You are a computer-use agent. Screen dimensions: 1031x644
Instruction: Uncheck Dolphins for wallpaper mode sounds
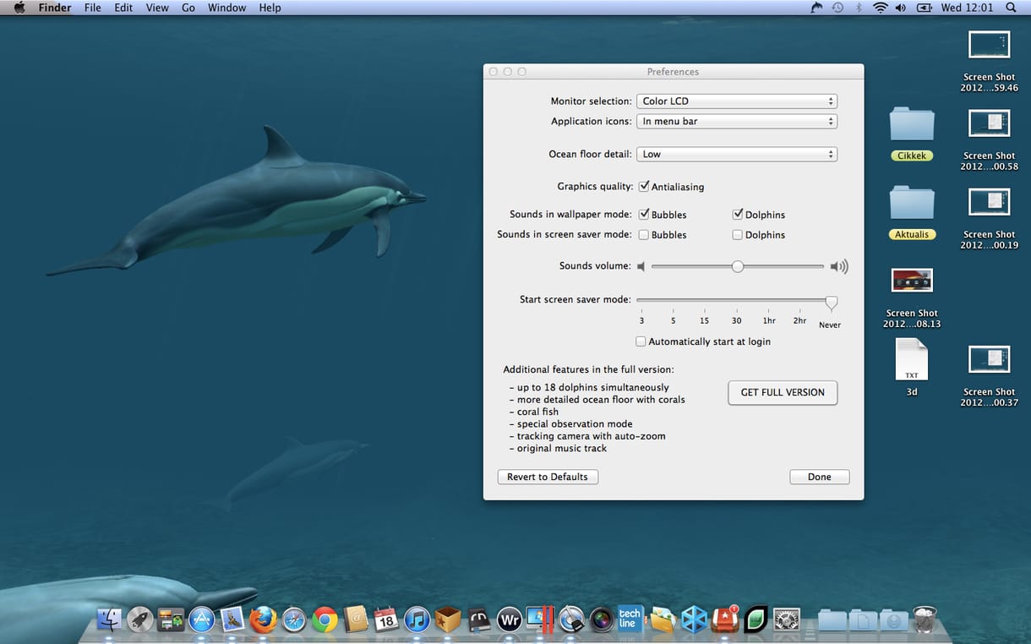738,214
